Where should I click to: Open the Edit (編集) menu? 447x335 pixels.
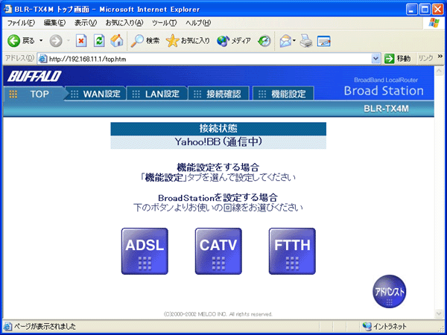(54, 23)
